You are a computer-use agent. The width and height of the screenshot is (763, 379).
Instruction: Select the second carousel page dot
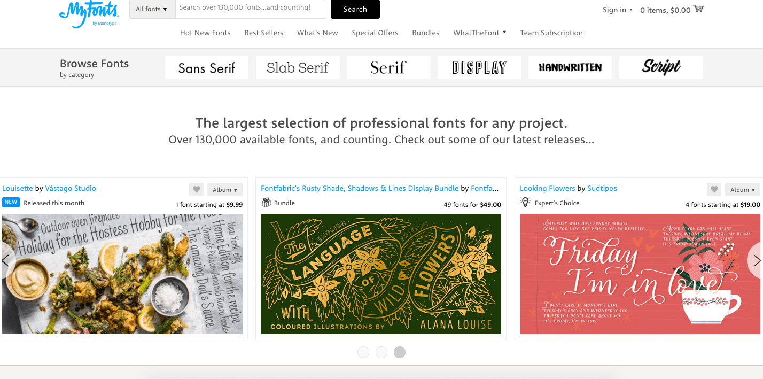[381, 352]
